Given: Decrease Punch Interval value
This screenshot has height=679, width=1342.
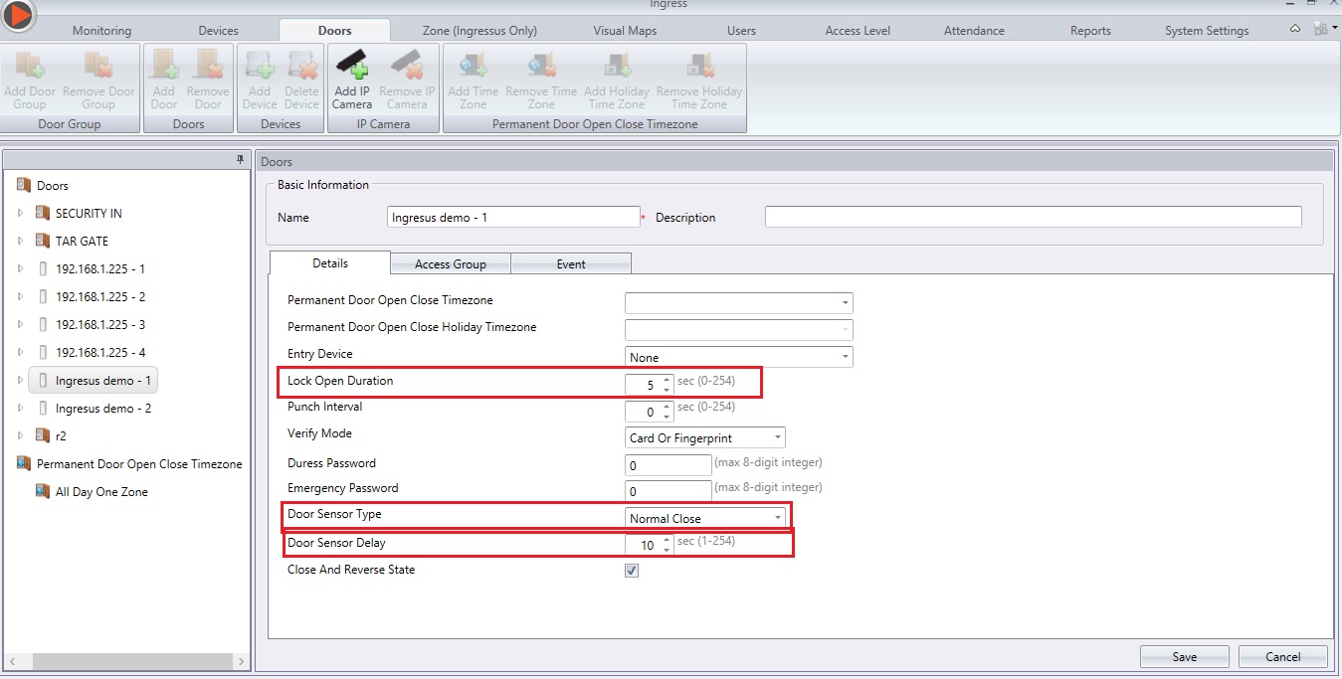Looking at the screenshot, I should point(667,417).
